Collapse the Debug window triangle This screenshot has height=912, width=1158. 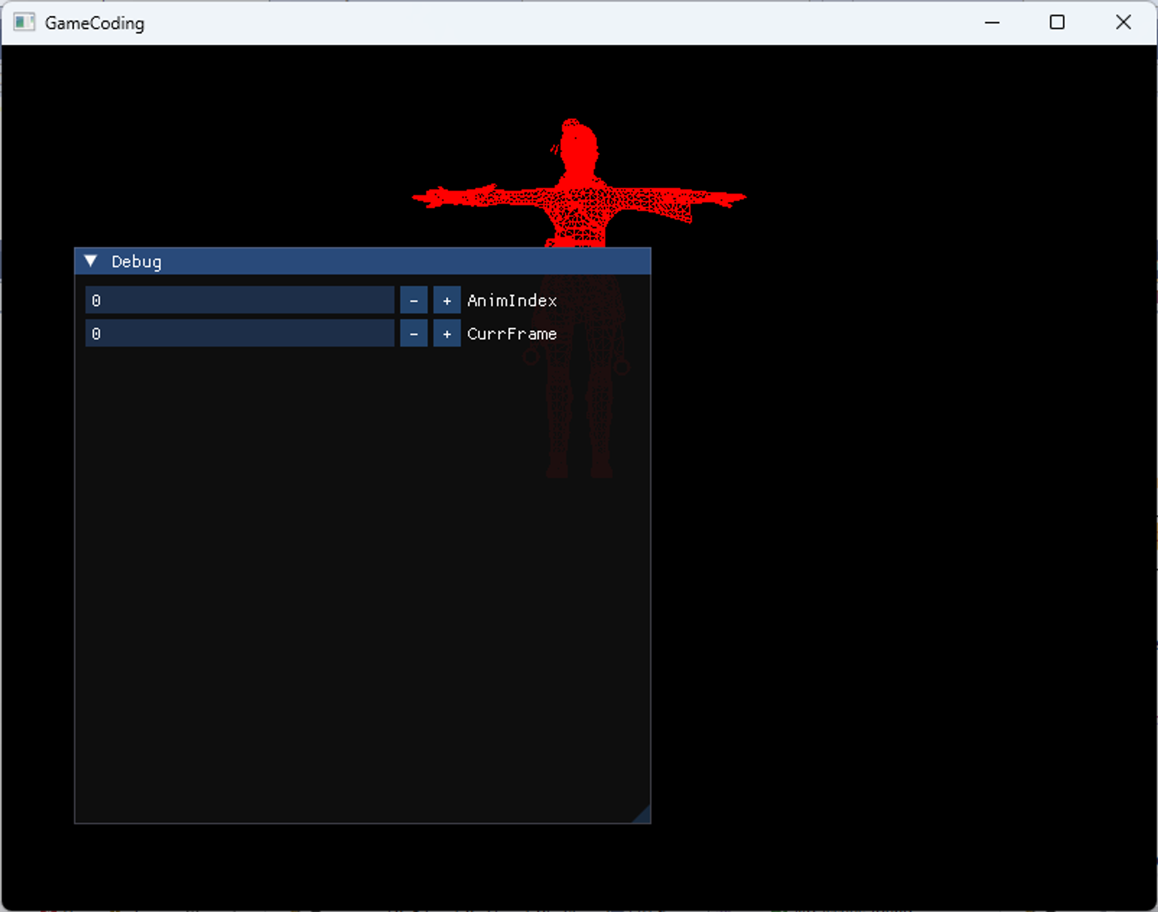90,261
